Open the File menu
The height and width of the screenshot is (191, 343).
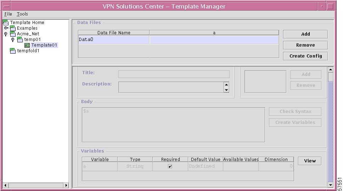point(8,14)
